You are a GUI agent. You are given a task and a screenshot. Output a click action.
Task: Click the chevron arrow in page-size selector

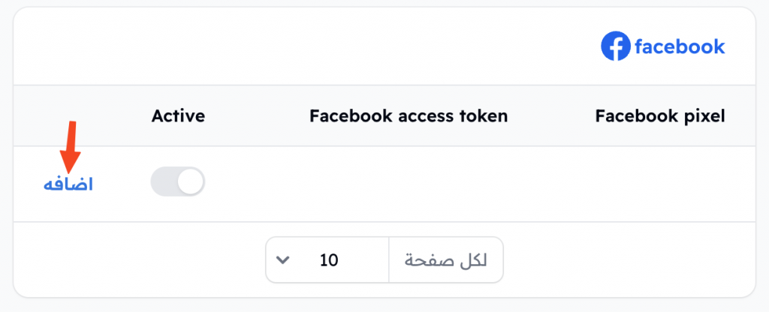coord(282,259)
